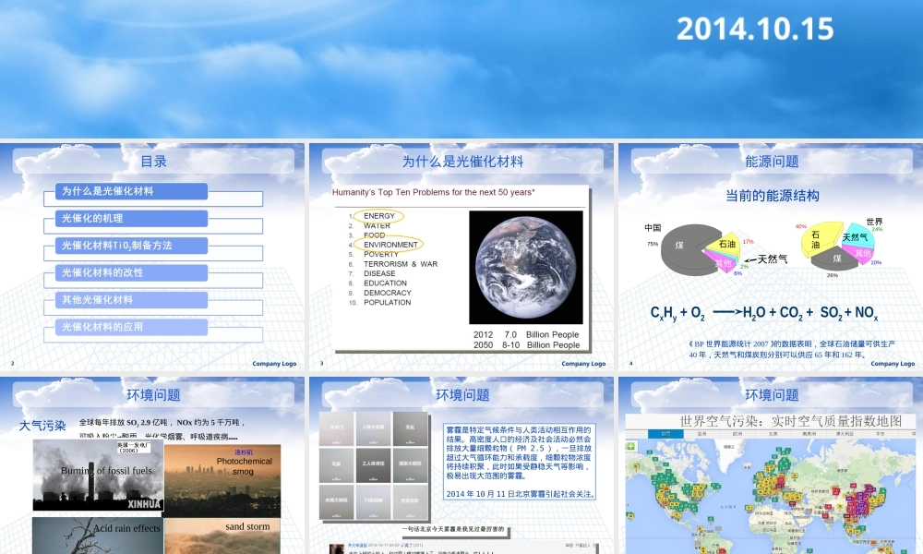Click the 其他光催化材料 agenda item
923x554 pixels.
(131, 300)
